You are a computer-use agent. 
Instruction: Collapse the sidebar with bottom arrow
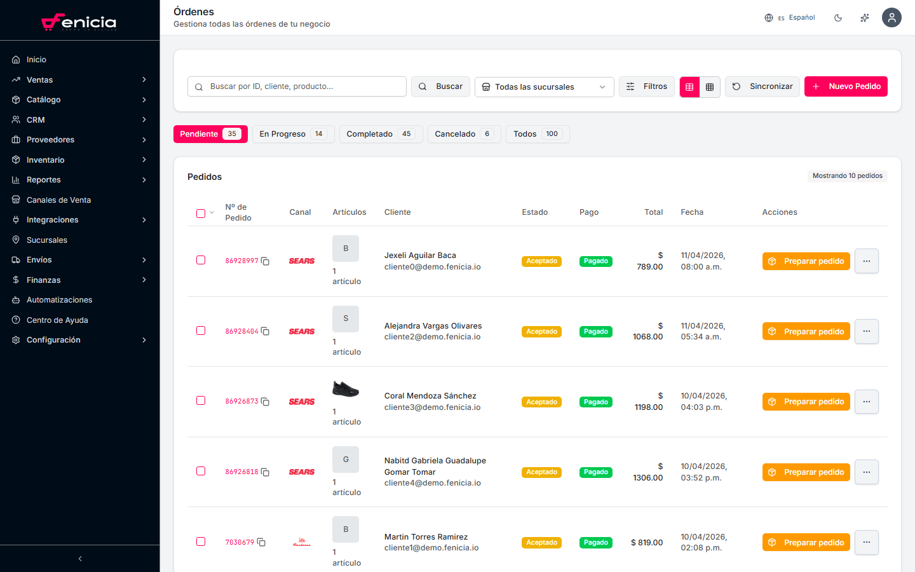80,559
